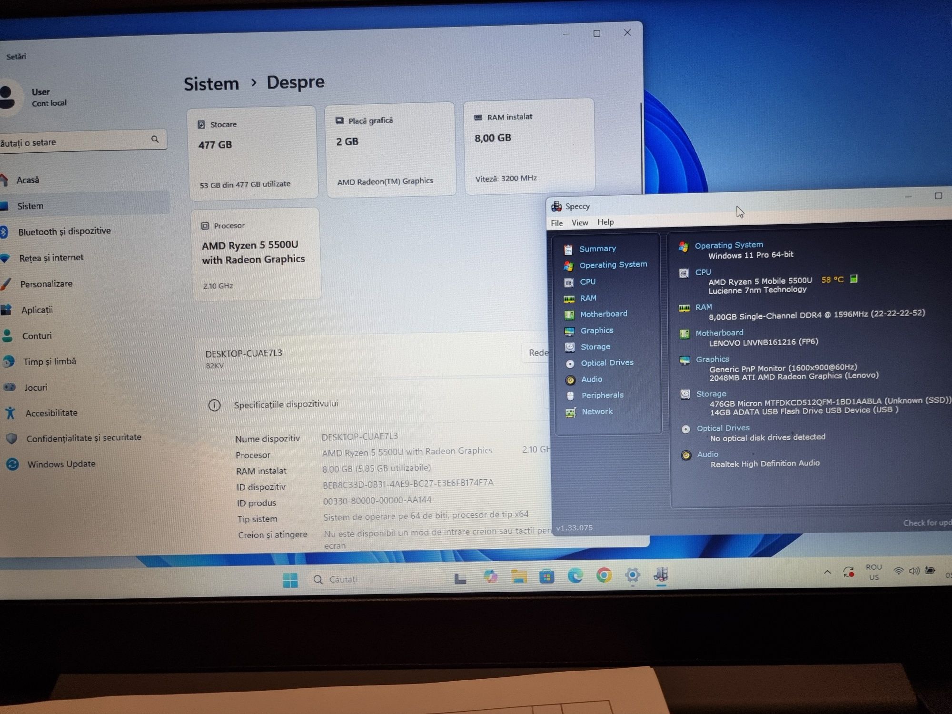This screenshot has width=952, height=714.
Task: Open Windows Start menu
Action: pos(290,580)
